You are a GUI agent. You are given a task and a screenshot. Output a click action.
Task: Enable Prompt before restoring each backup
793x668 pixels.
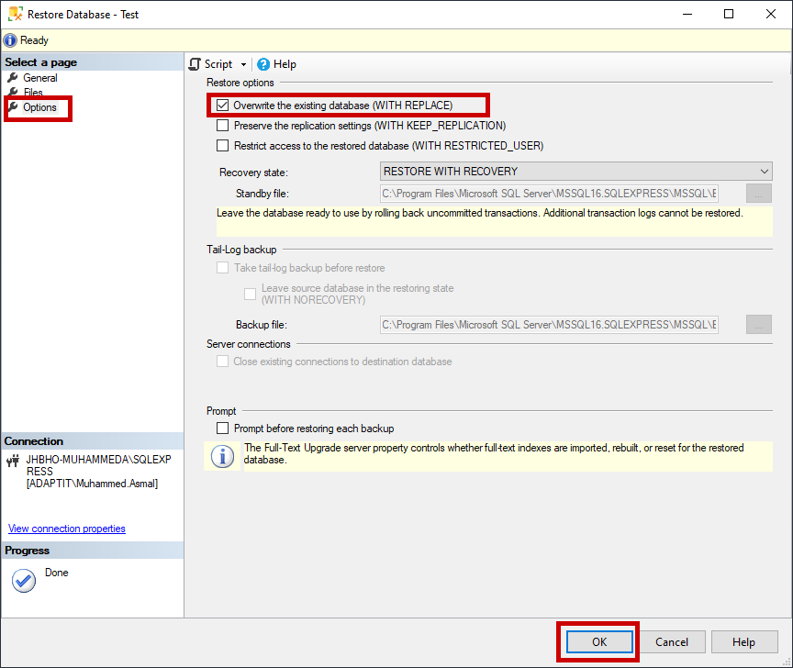click(222, 429)
